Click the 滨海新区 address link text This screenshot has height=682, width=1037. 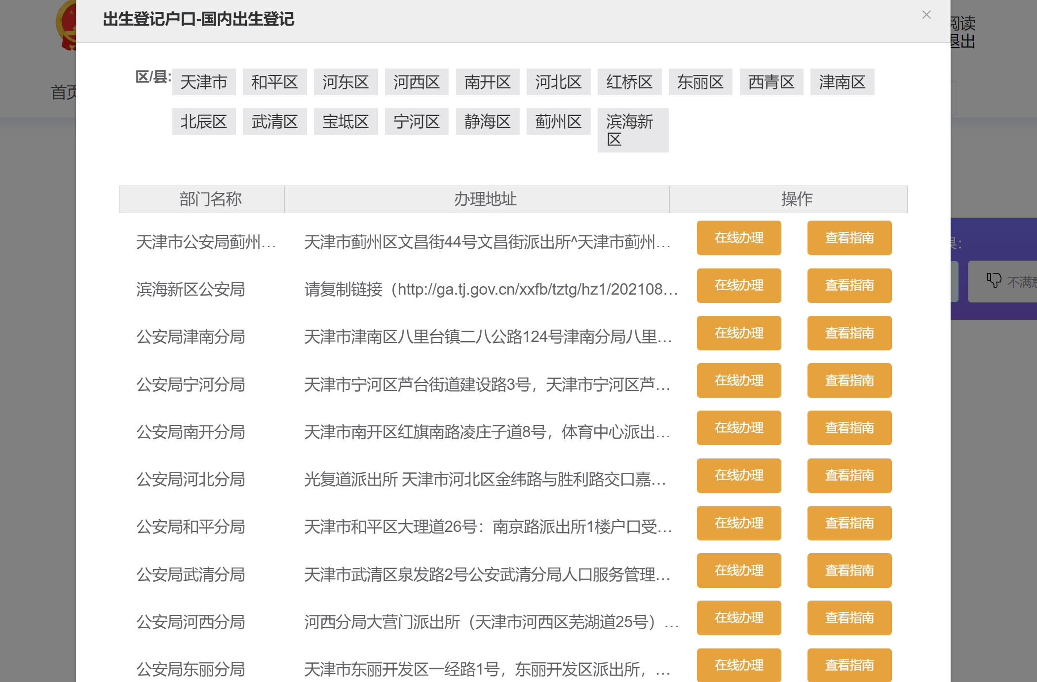tap(491, 289)
